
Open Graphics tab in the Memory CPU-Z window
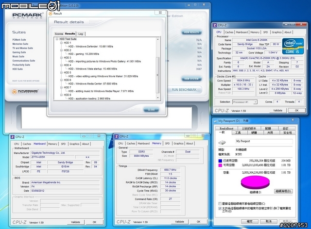(178, 144)
